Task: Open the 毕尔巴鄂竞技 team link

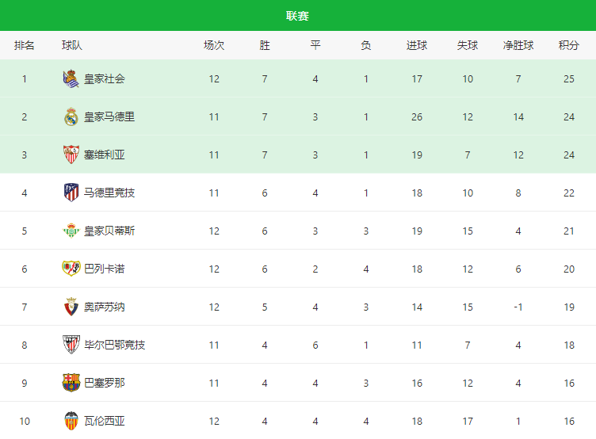Action: pyautogui.click(x=114, y=345)
